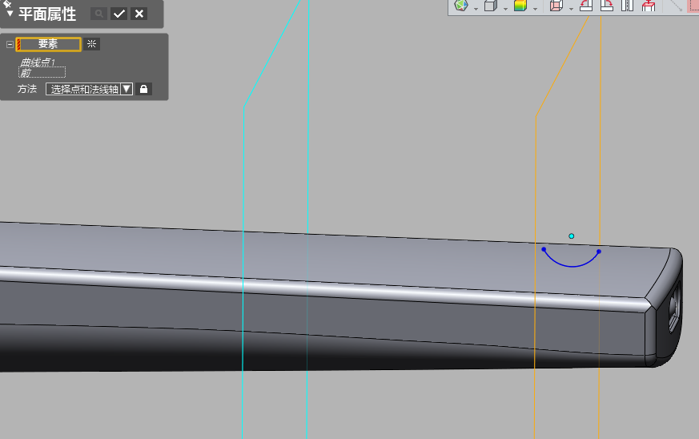Click the rainbow-colored cube icon

click(x=520, y=6)
